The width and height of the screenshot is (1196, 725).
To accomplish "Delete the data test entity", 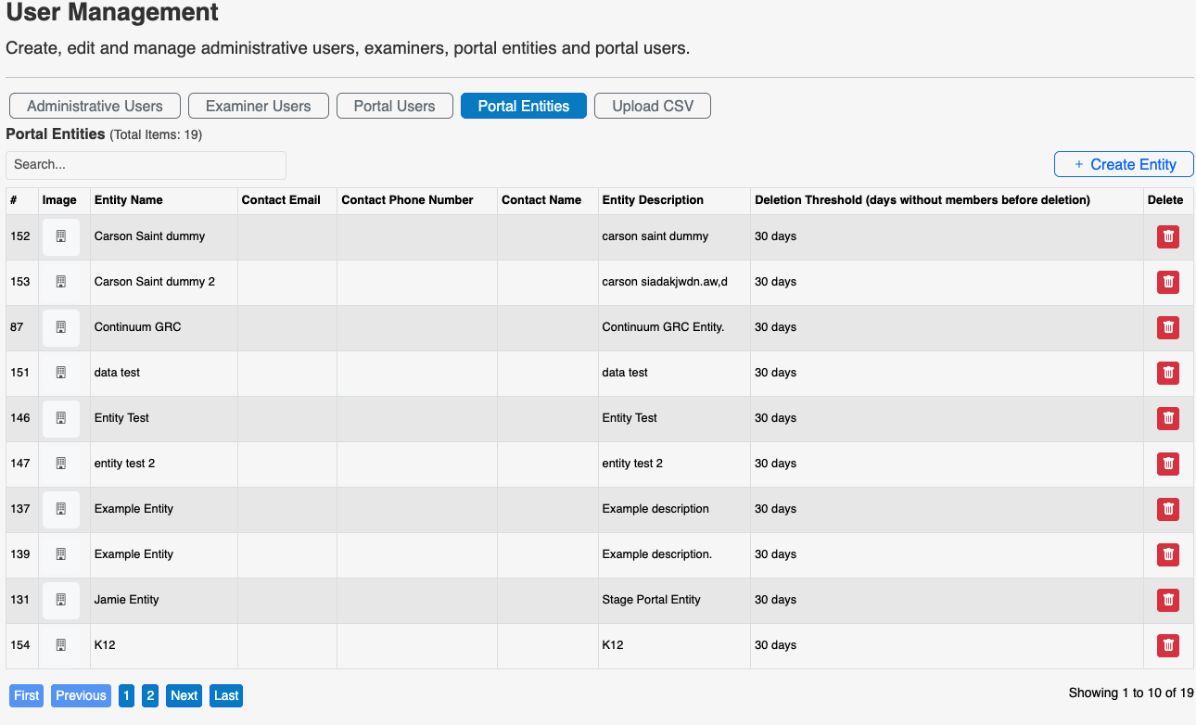I will 1168,373.
